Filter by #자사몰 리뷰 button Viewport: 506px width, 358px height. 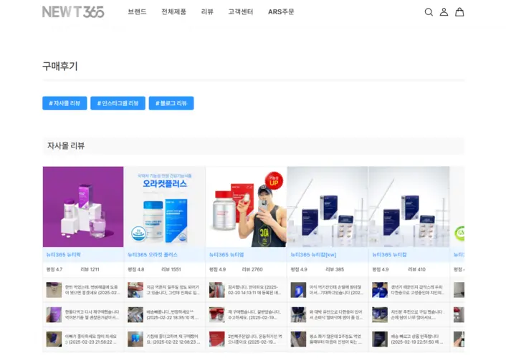tap(65, 103)
